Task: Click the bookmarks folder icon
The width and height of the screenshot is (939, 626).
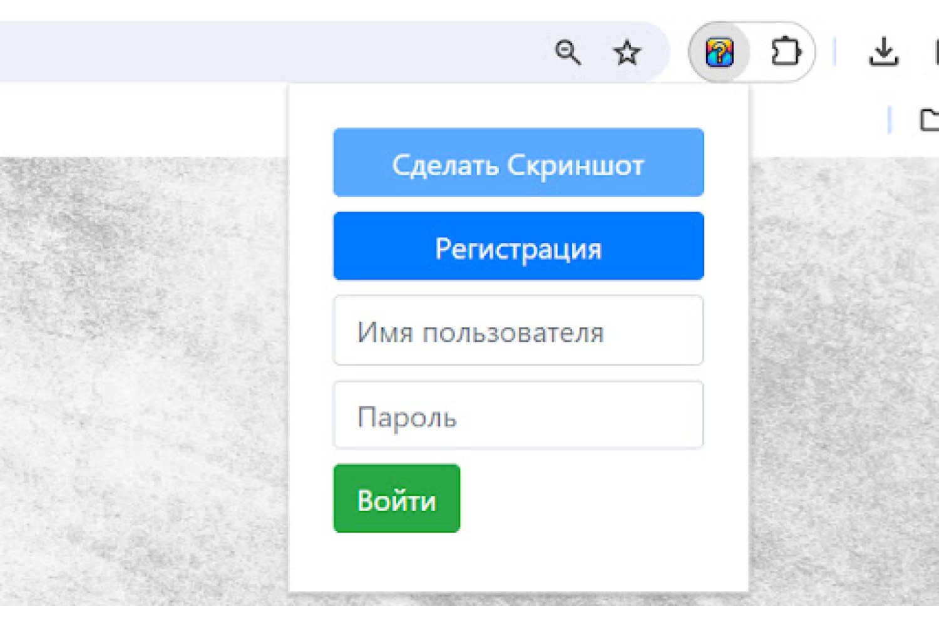Action: click(x=930, y=119)
